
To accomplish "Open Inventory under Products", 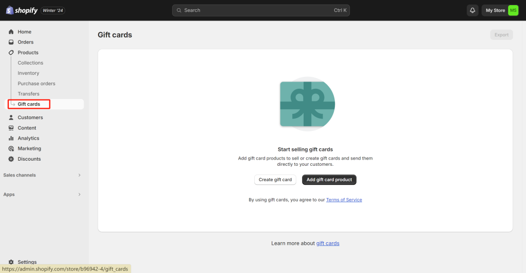I will (29, 73).
